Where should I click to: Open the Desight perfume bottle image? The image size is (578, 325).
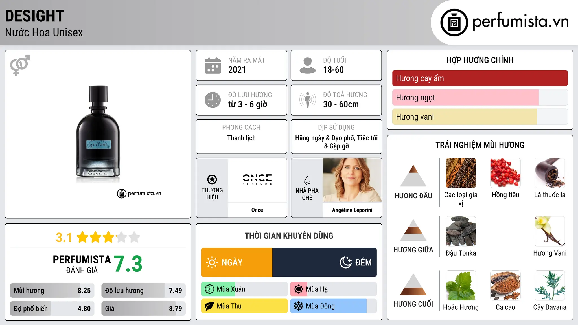(x=98, y=134)
